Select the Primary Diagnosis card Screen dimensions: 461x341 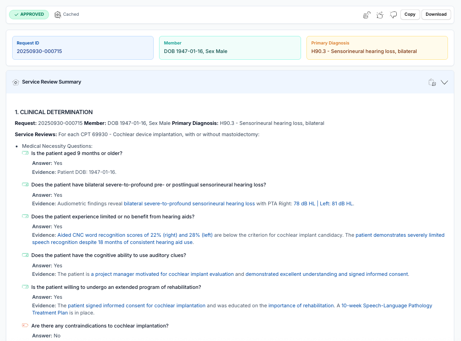[377, 47]
